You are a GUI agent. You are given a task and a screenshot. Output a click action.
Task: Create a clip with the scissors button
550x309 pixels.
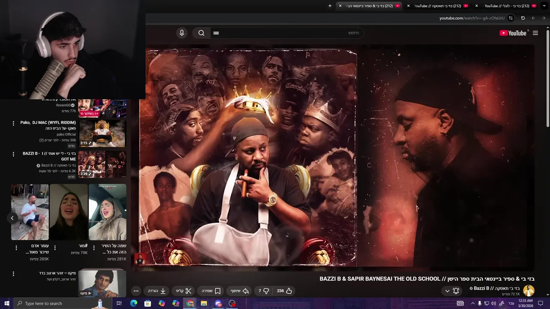(x=184, y=291)
